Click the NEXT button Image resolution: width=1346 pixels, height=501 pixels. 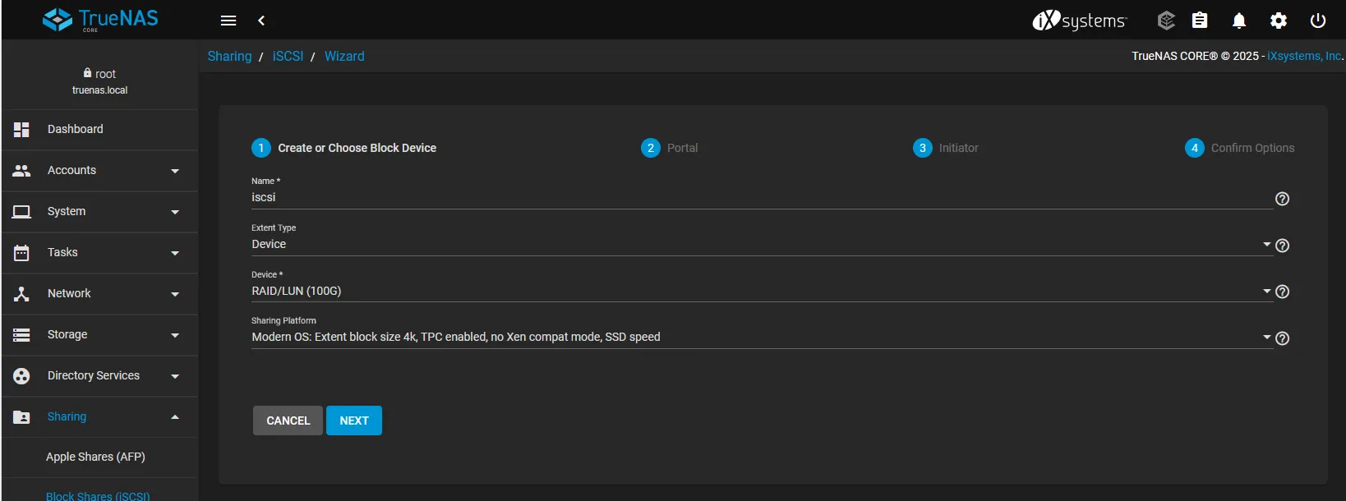[354, 421]
